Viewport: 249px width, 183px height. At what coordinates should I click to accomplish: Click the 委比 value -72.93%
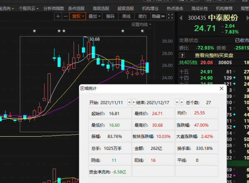[205, 48]
